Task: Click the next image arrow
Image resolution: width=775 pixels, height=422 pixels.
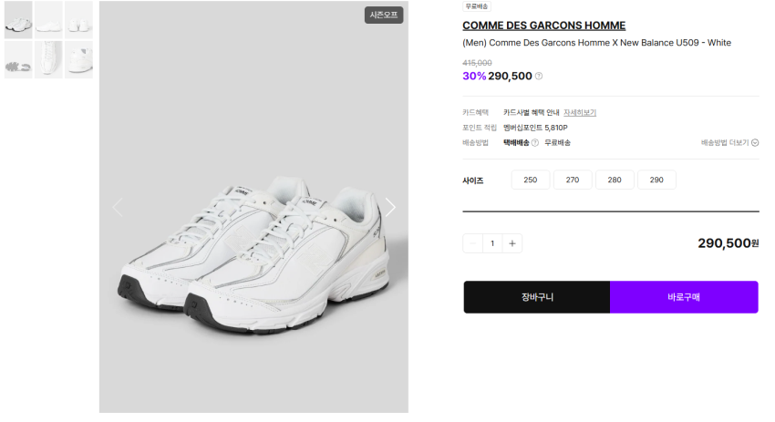Action: pos(390,208)
